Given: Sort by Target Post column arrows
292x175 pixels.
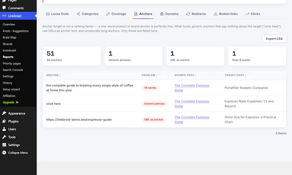Looking at the screenshot, I should 246,75.
